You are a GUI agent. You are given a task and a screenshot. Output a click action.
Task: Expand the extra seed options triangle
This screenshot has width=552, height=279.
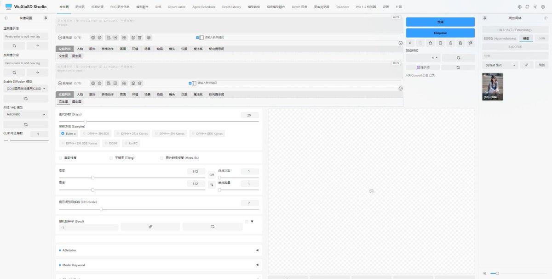pyautogui.click(x=252, y=222)
